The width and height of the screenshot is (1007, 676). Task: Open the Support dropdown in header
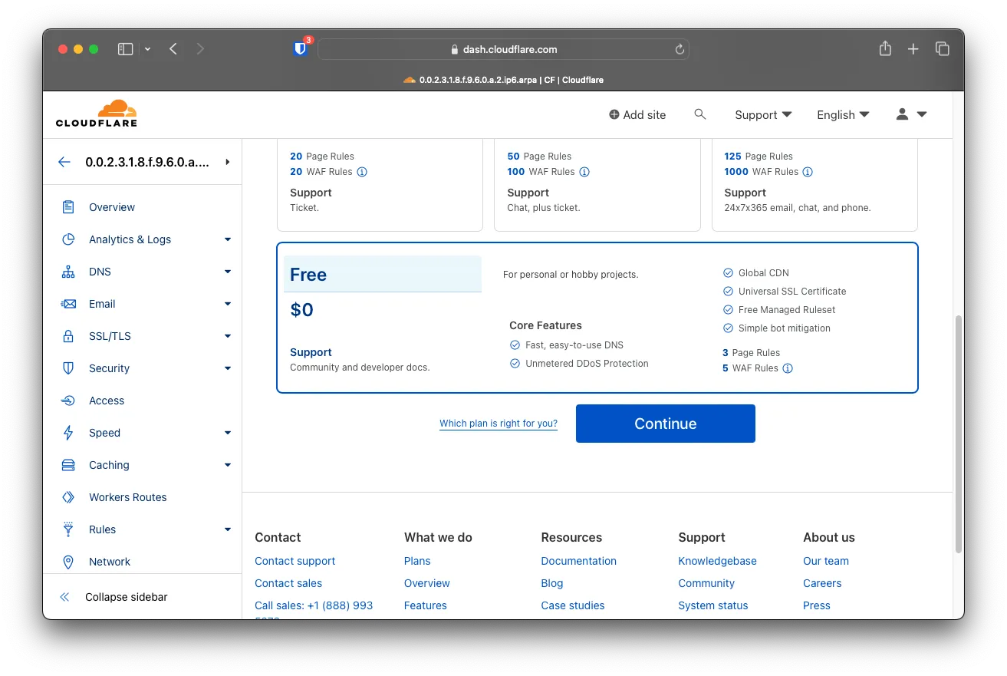pyautogui.click(x=763, y=114)
